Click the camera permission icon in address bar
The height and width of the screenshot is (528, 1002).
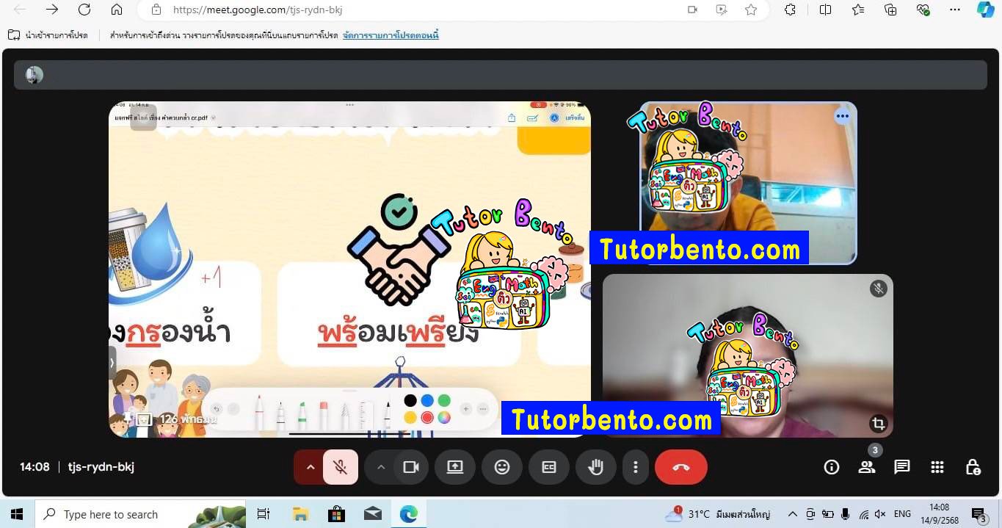tap(692, 10)
